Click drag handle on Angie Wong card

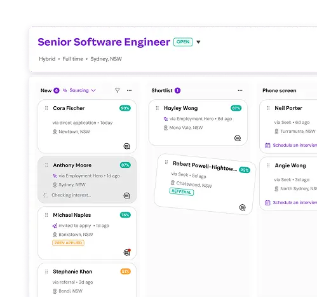coord(268,165)
